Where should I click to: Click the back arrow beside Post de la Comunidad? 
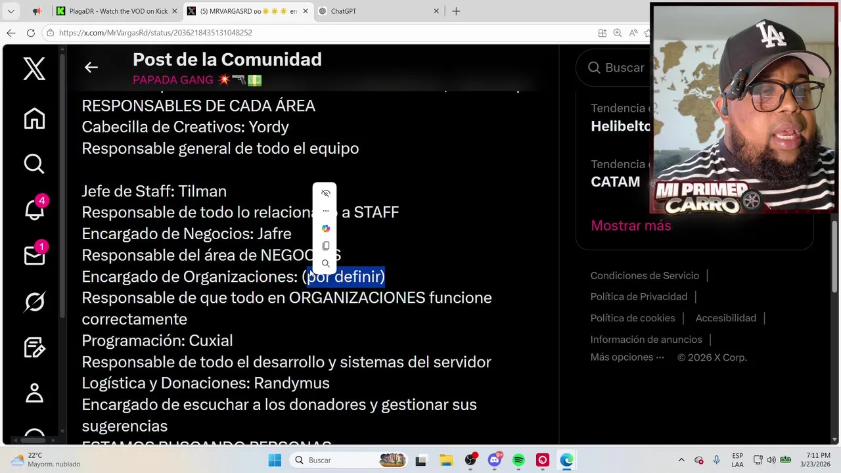[x=91, y=67]
